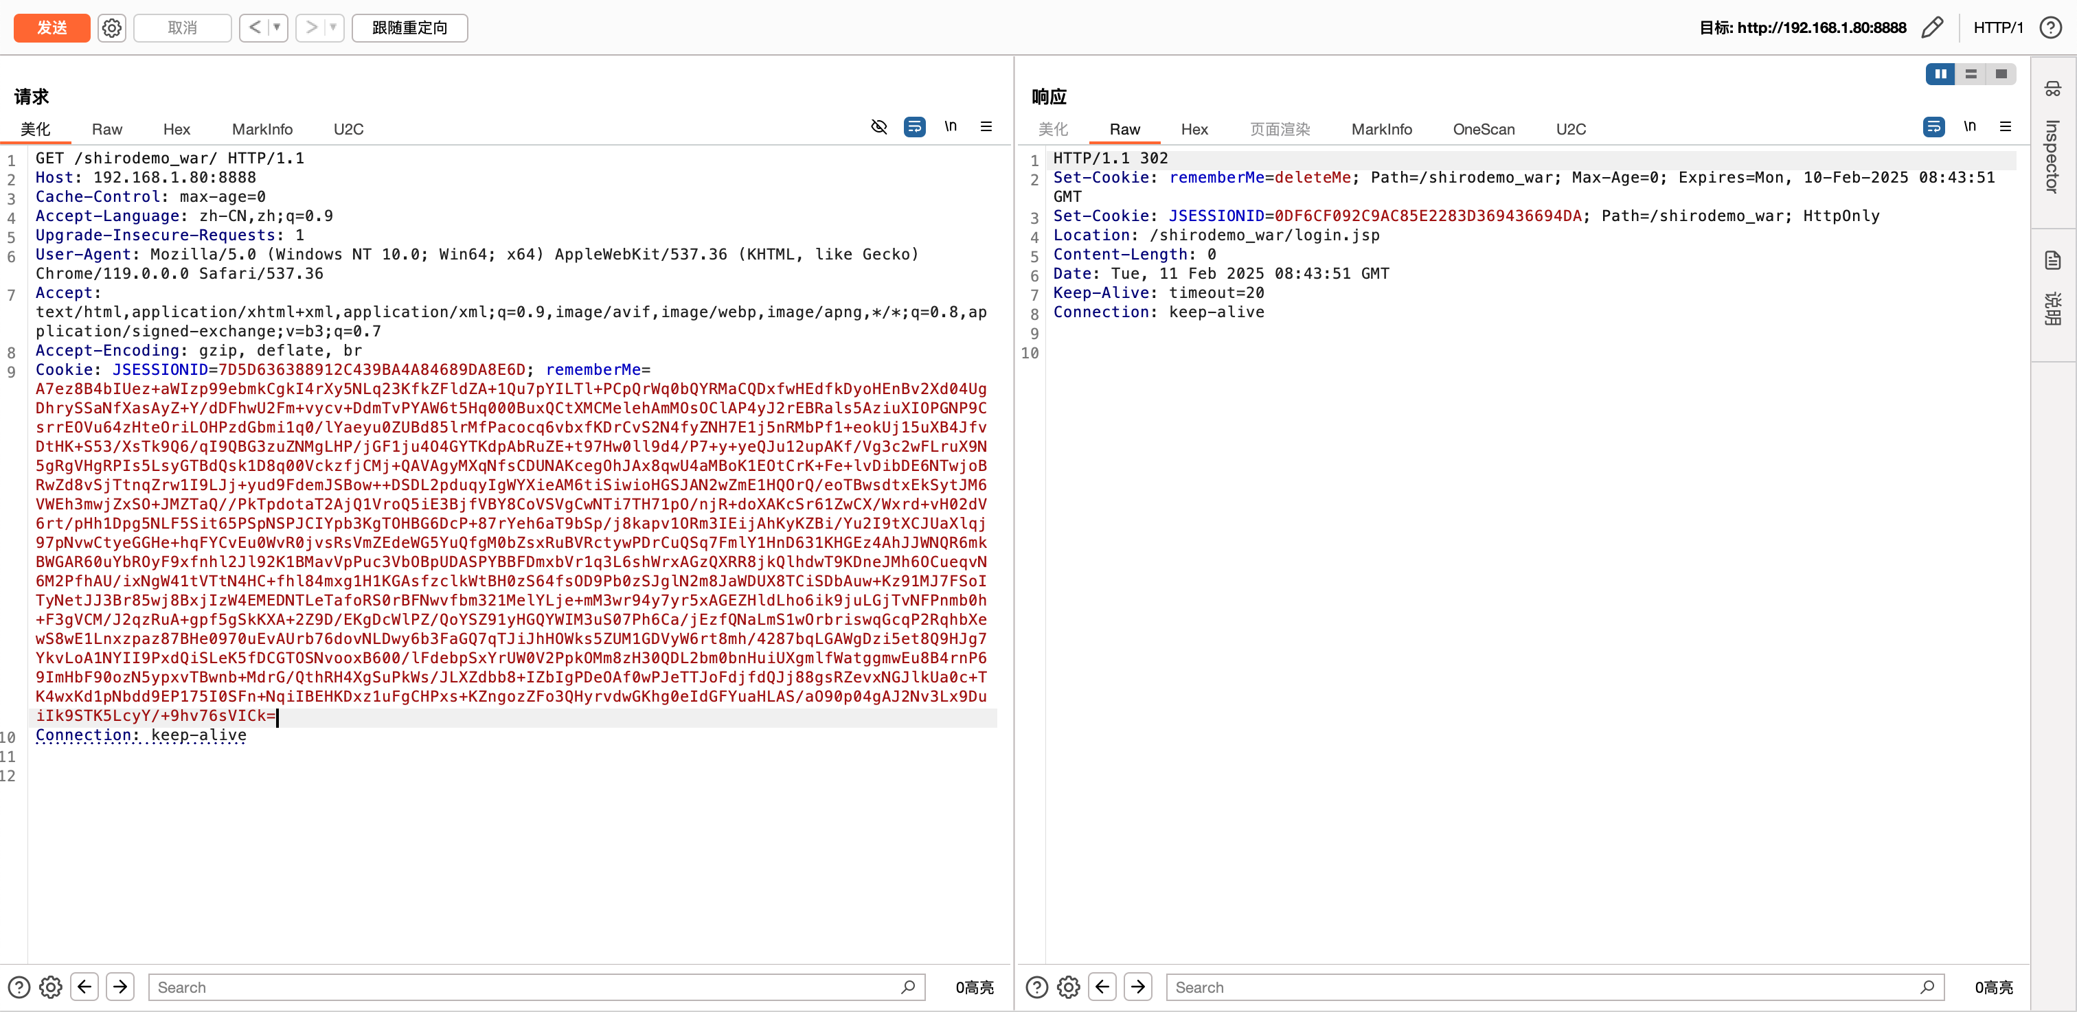Click Follow redirection button
The width and height of the screenshot is (2077, 1012).
[x=409, y=28]
